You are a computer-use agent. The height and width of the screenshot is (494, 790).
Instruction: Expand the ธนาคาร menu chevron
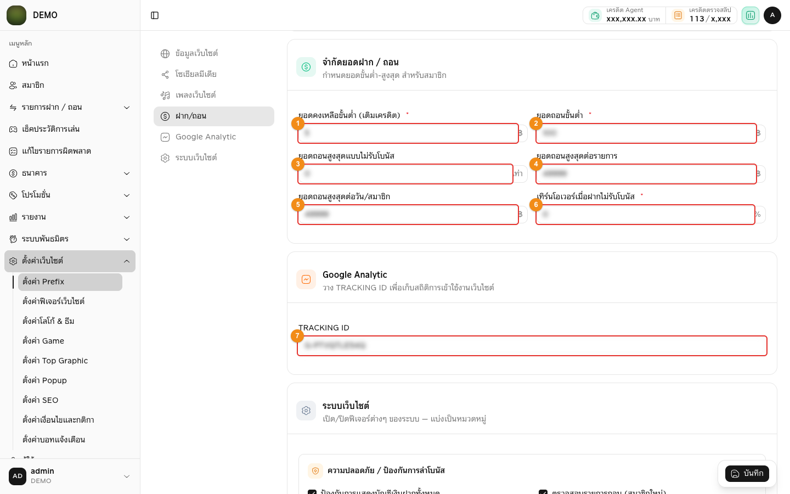(127, 173)
